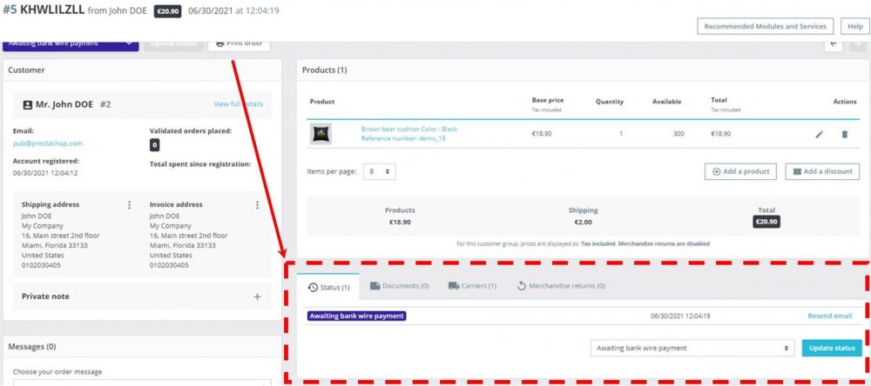Click the Total €20.90 badge in summary
The width and height of the screenshot is (871, 386).
tap(766, 222)
